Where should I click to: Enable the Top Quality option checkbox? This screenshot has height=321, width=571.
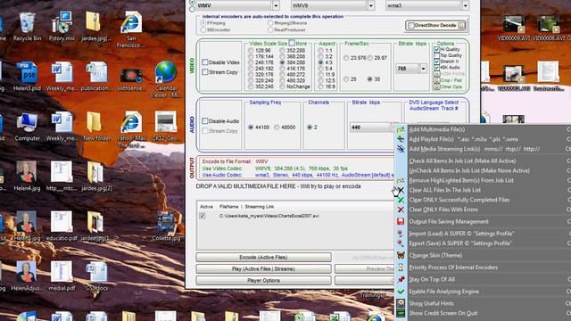pyautogui.click(x=436, y=55)
